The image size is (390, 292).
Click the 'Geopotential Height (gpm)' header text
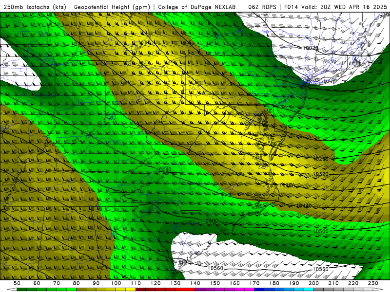112,7
